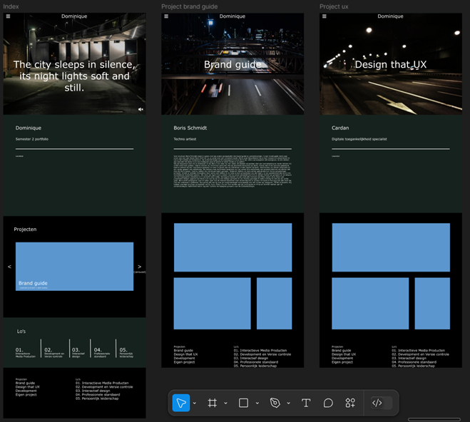Expand the Rectangle shape tools dropdown
This screenshot has height=422, width=470.
pos(257,403)
